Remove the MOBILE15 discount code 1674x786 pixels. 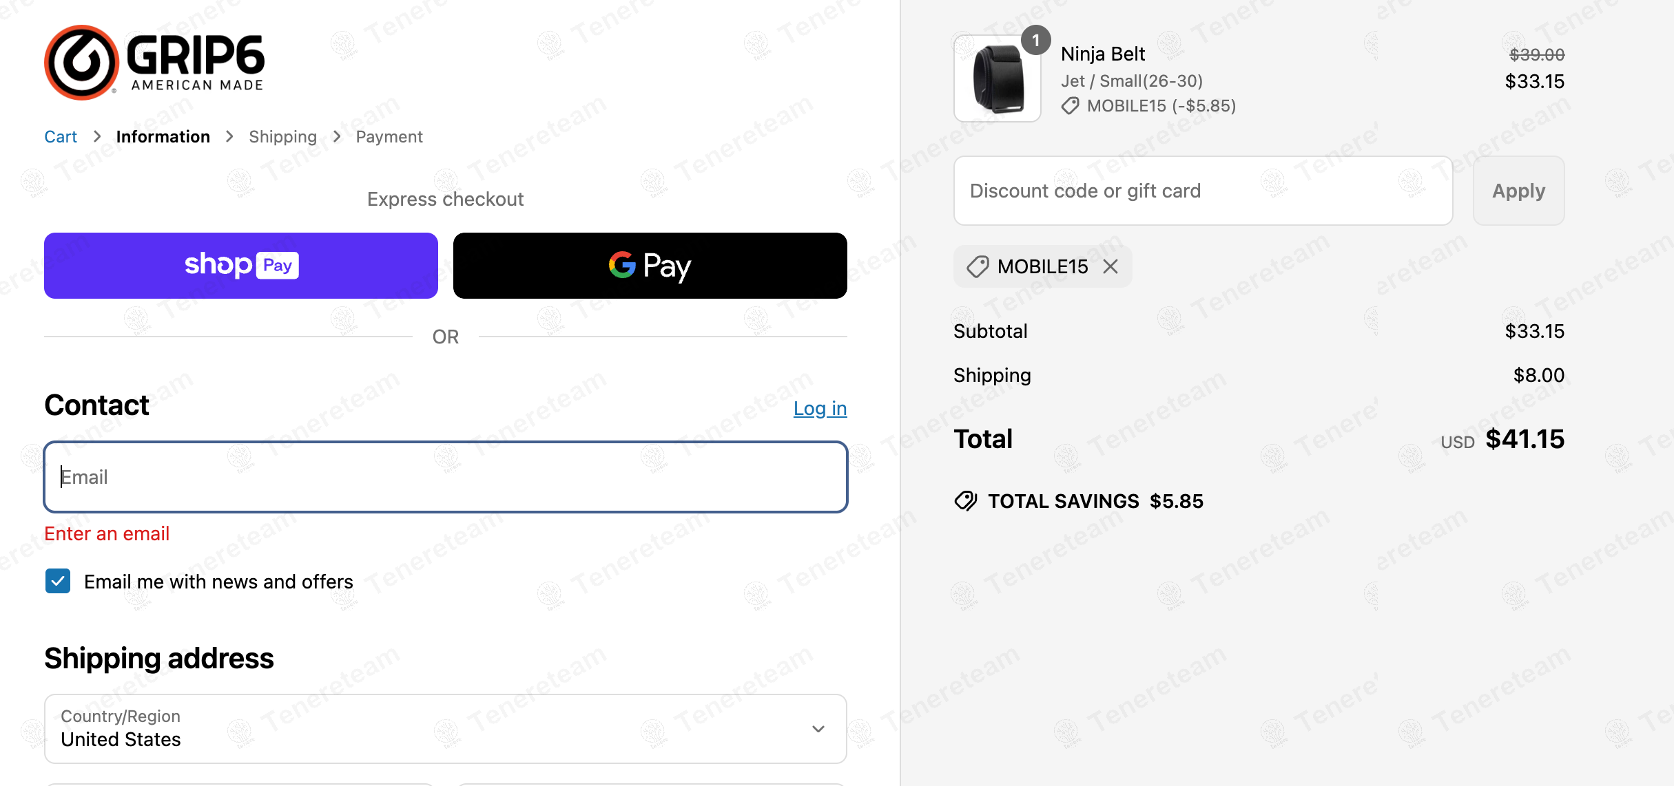1110,266
